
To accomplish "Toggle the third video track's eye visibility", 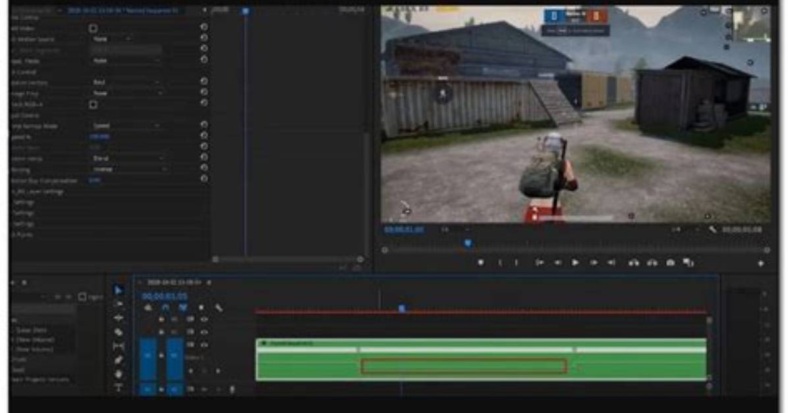I will click(x=204, y=345).
